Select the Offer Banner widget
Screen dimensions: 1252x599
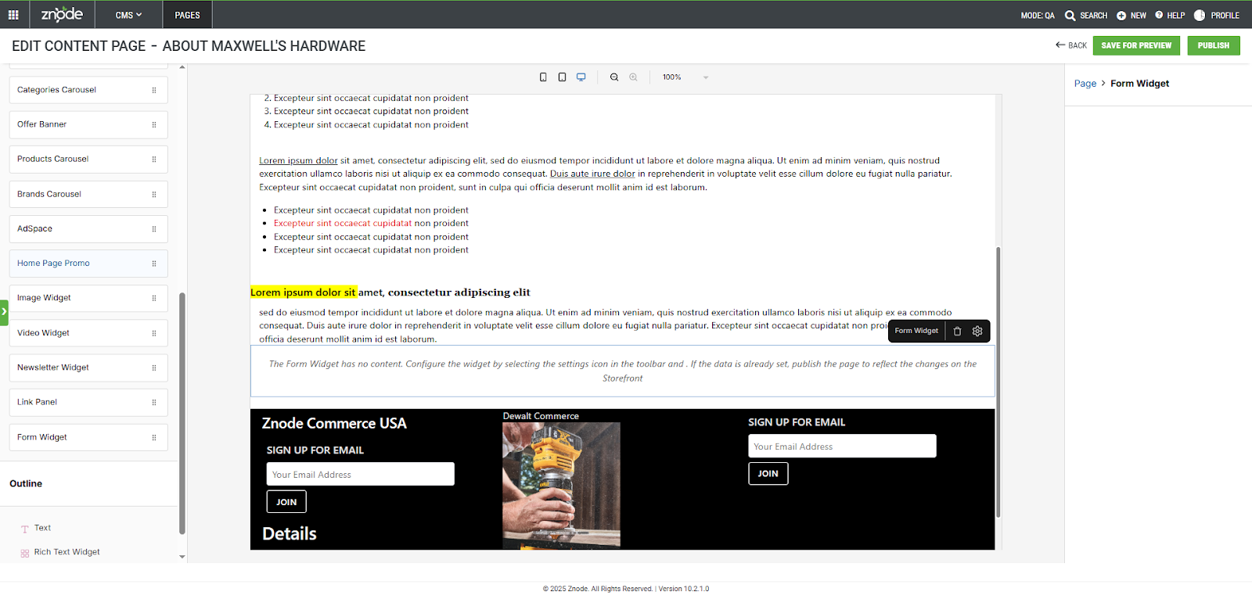(88, 124)
